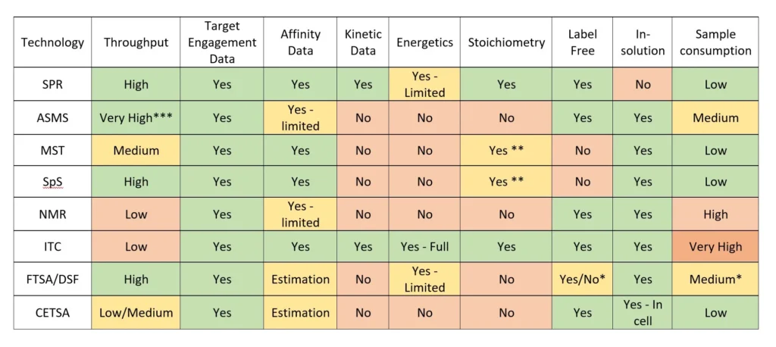Select the CETSA technology cell
The height and width of the screenshot is (347, 776).
click(x=52, y=312)
